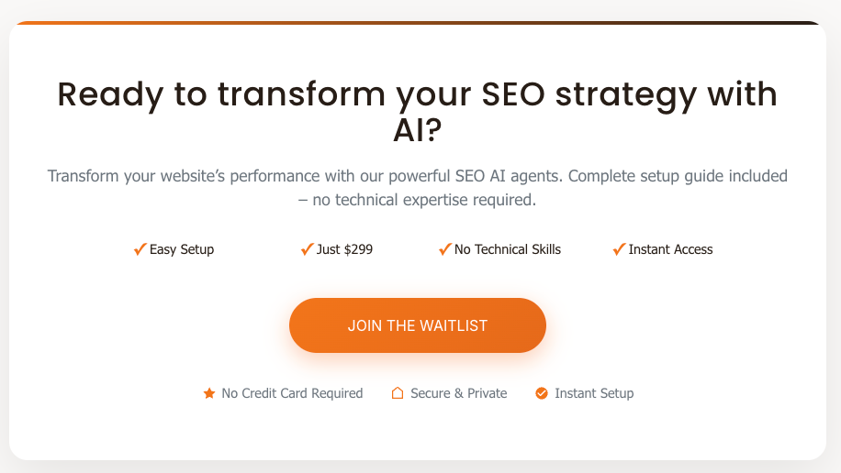Click the Instant Setup text
841x473 pixels.
coord(594,393)
